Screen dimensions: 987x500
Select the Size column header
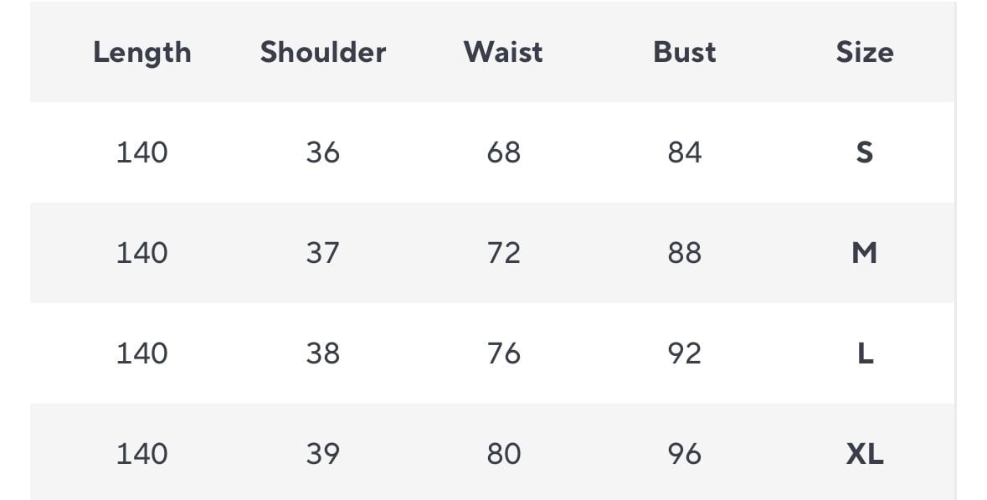pos(865,52)
